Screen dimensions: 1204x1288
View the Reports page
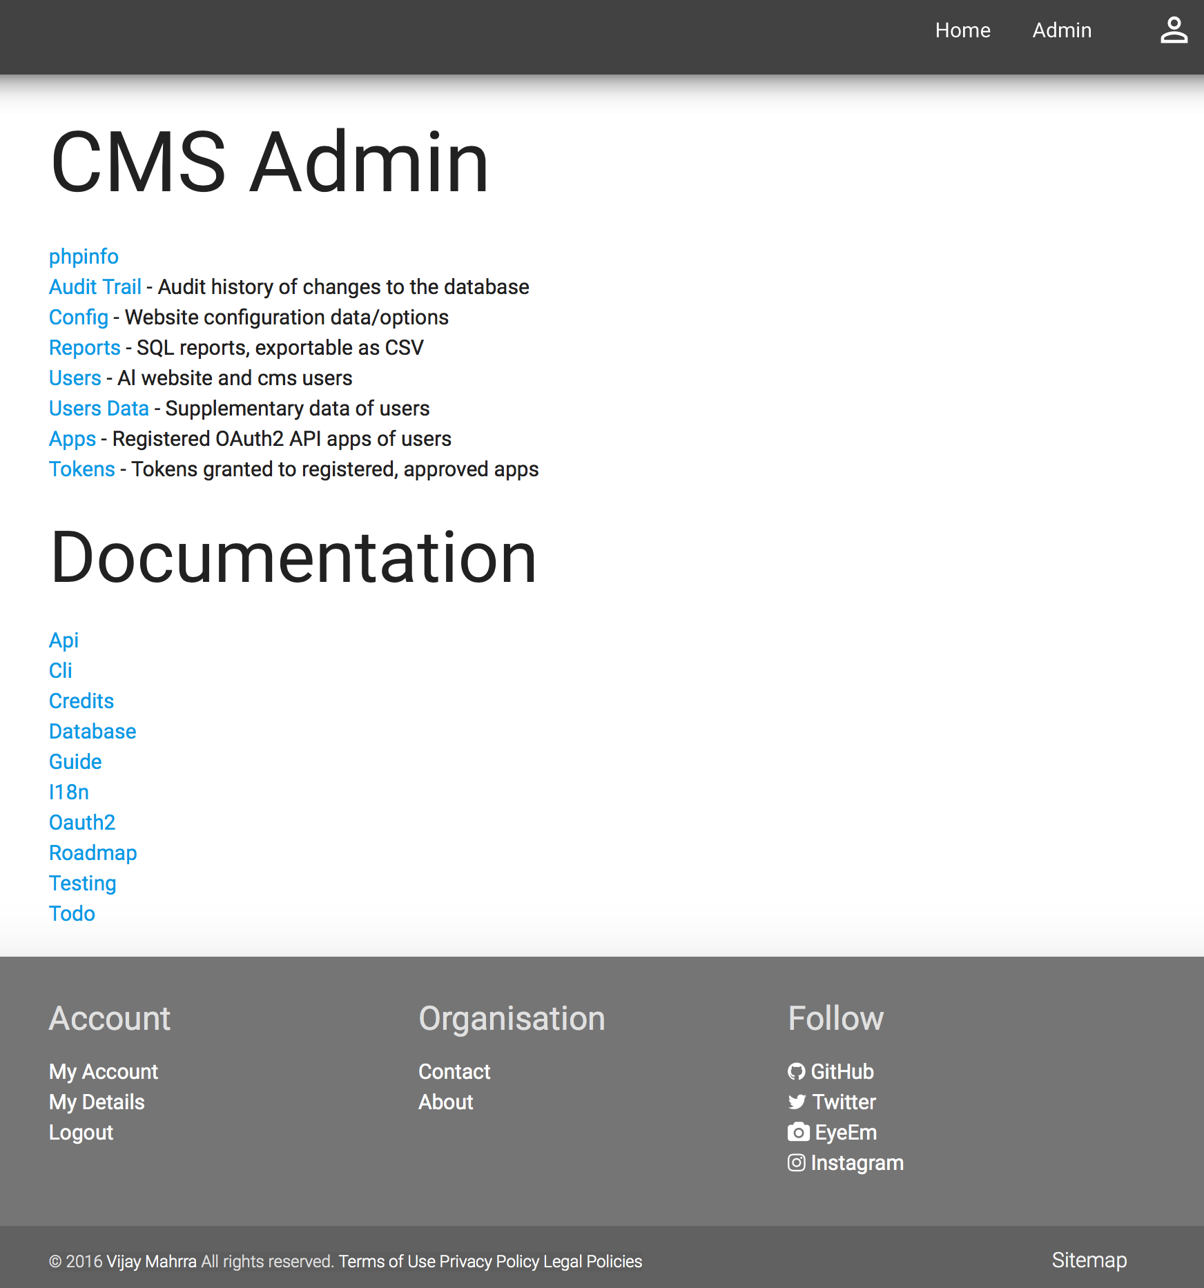[85, 347]
